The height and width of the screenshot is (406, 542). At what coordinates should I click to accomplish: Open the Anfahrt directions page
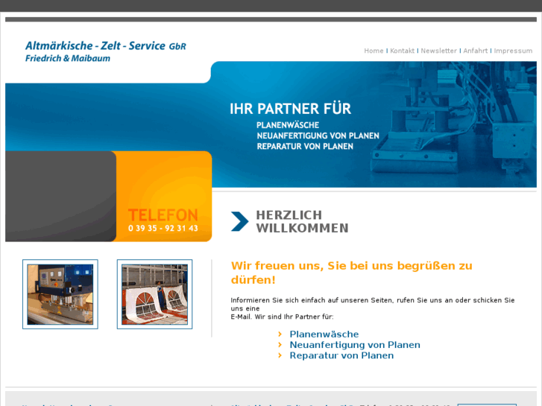476,51
